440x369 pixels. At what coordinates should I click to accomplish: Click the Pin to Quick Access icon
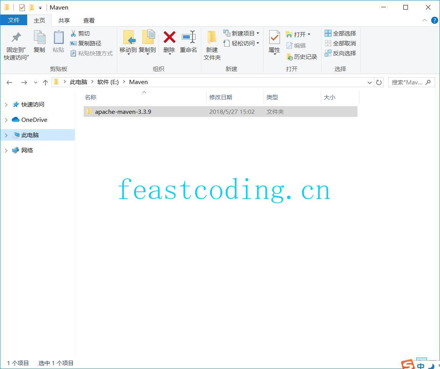[16, 38]
